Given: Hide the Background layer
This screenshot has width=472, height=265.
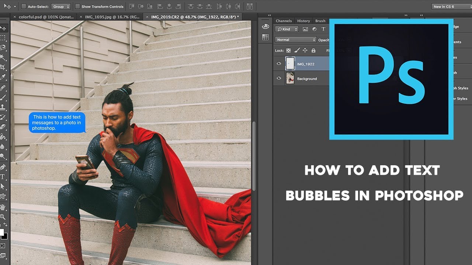Looking at the screenshot, I should [279, 78].
